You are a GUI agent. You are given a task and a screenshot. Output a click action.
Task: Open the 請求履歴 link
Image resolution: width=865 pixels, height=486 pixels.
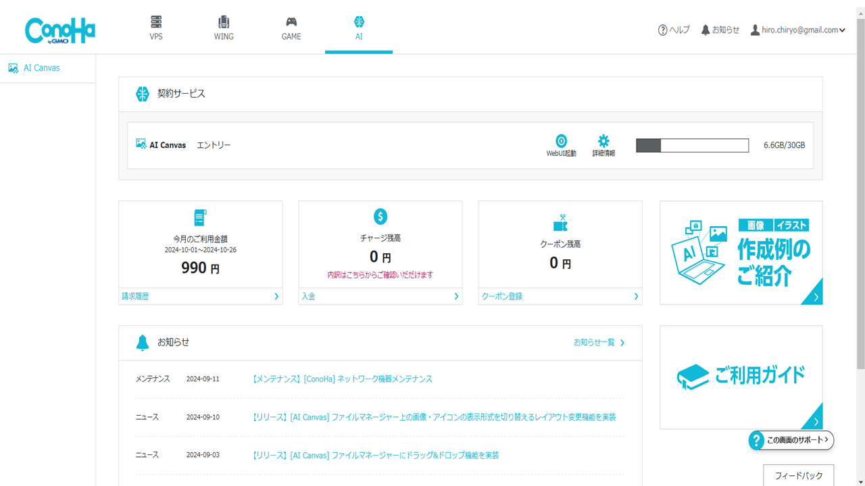click(x=201, y=296)
